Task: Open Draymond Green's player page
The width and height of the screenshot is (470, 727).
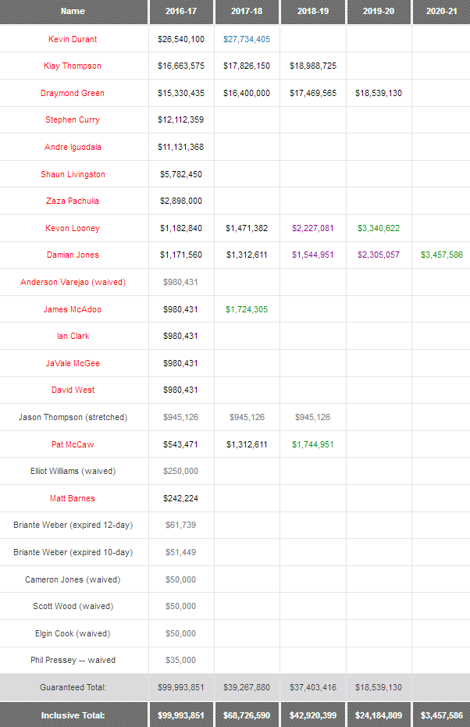Action: click(73, 93)
